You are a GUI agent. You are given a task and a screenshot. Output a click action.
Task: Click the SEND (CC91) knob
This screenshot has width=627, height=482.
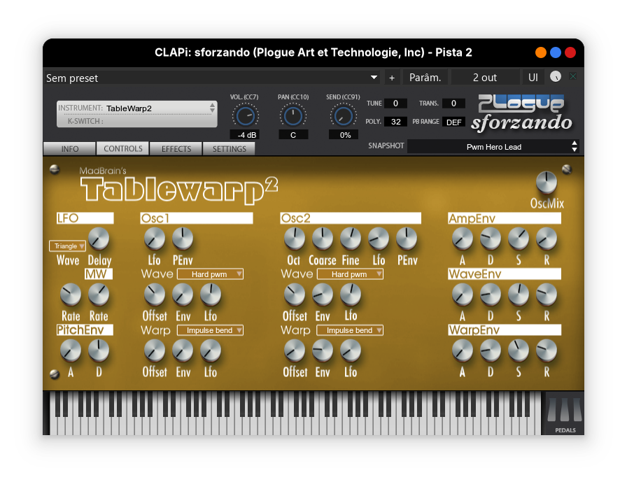point(343,115)
